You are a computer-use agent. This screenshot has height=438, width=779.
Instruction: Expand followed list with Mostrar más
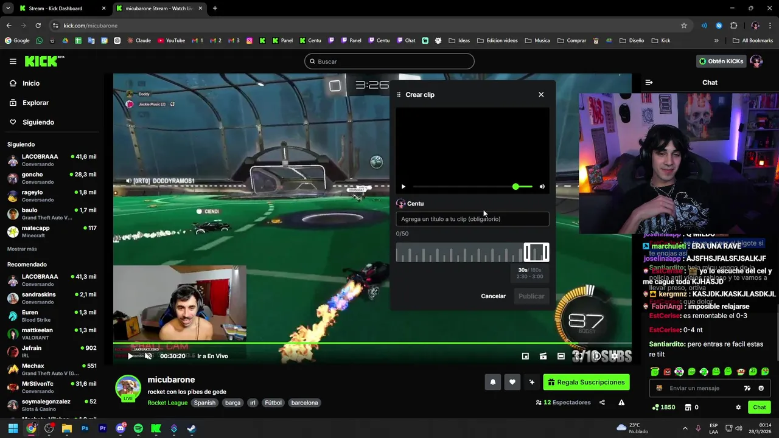coord(22,249)
